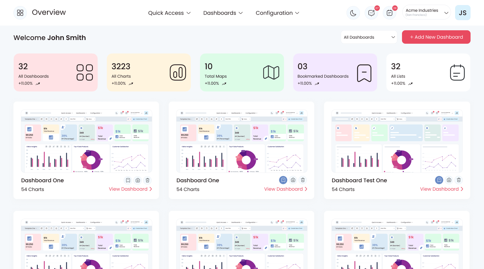Viewport: 484px width, 269px height.
Task: Select the pink All Dashboards stat card
Action: (56, 72)
